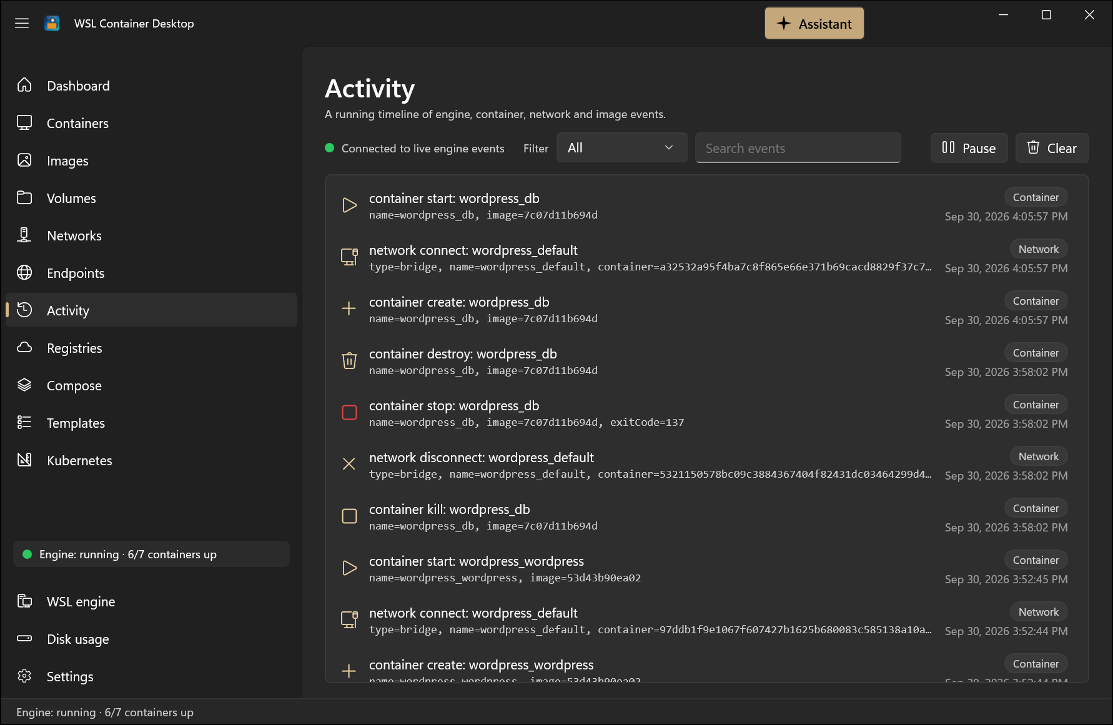
Task: Clear the activity events
Action: click(x=1052, y=148)
